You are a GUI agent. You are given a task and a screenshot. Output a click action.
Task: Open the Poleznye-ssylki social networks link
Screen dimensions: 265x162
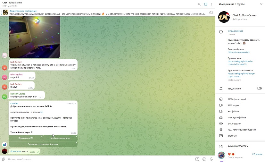[241, 75]
